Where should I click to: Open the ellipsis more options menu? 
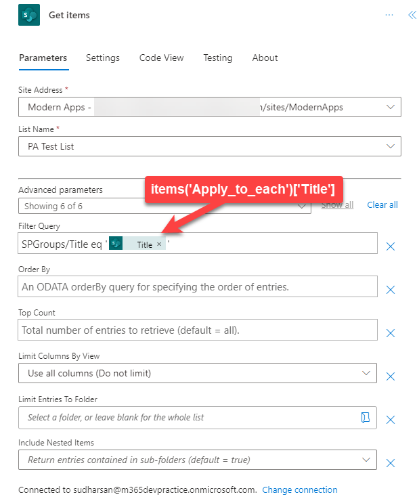point(389,15)
